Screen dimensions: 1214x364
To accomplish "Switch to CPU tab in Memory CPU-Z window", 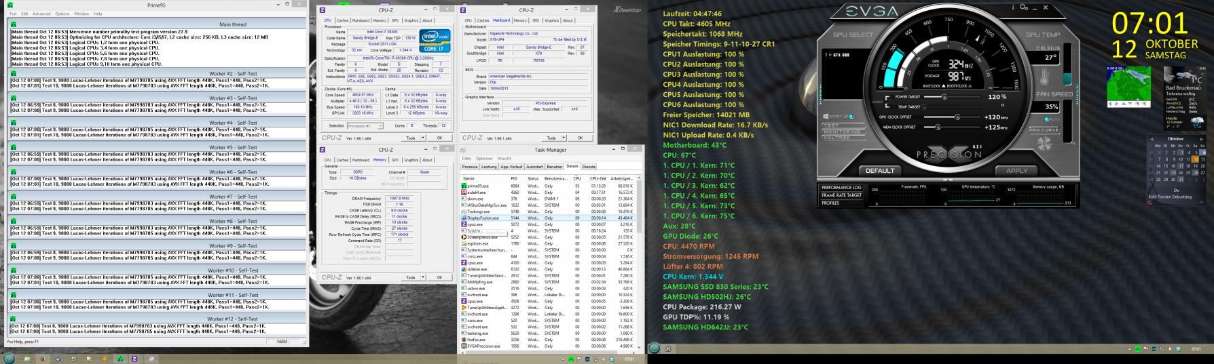I will (327, 160).
